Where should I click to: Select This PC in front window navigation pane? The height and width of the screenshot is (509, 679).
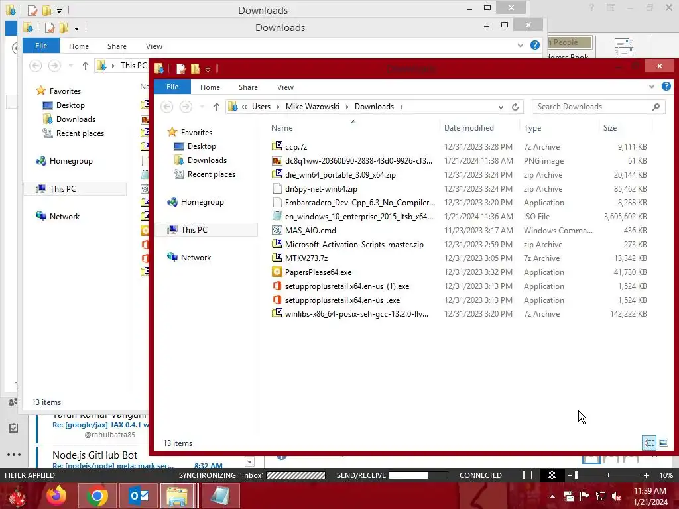pyautogui.click(x=194, y=230)
